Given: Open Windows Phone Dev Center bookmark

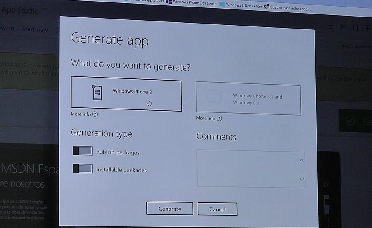Looking at the screenshot, I should point(192,2).
